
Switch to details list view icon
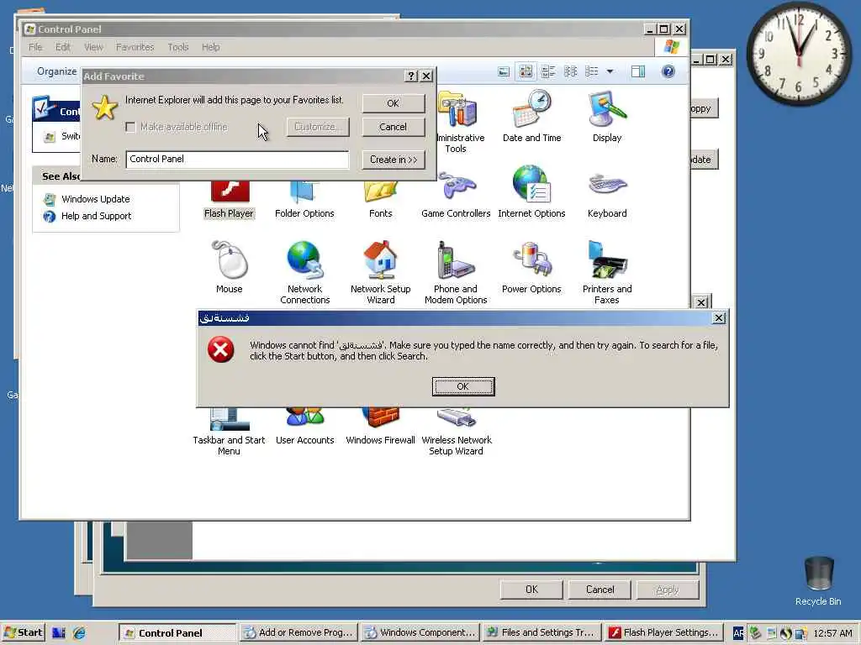(x=591, y=71)
